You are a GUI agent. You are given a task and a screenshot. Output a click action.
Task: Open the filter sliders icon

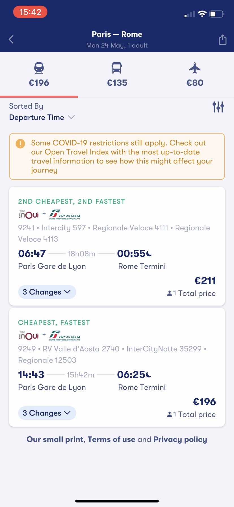tap(218, 107)
